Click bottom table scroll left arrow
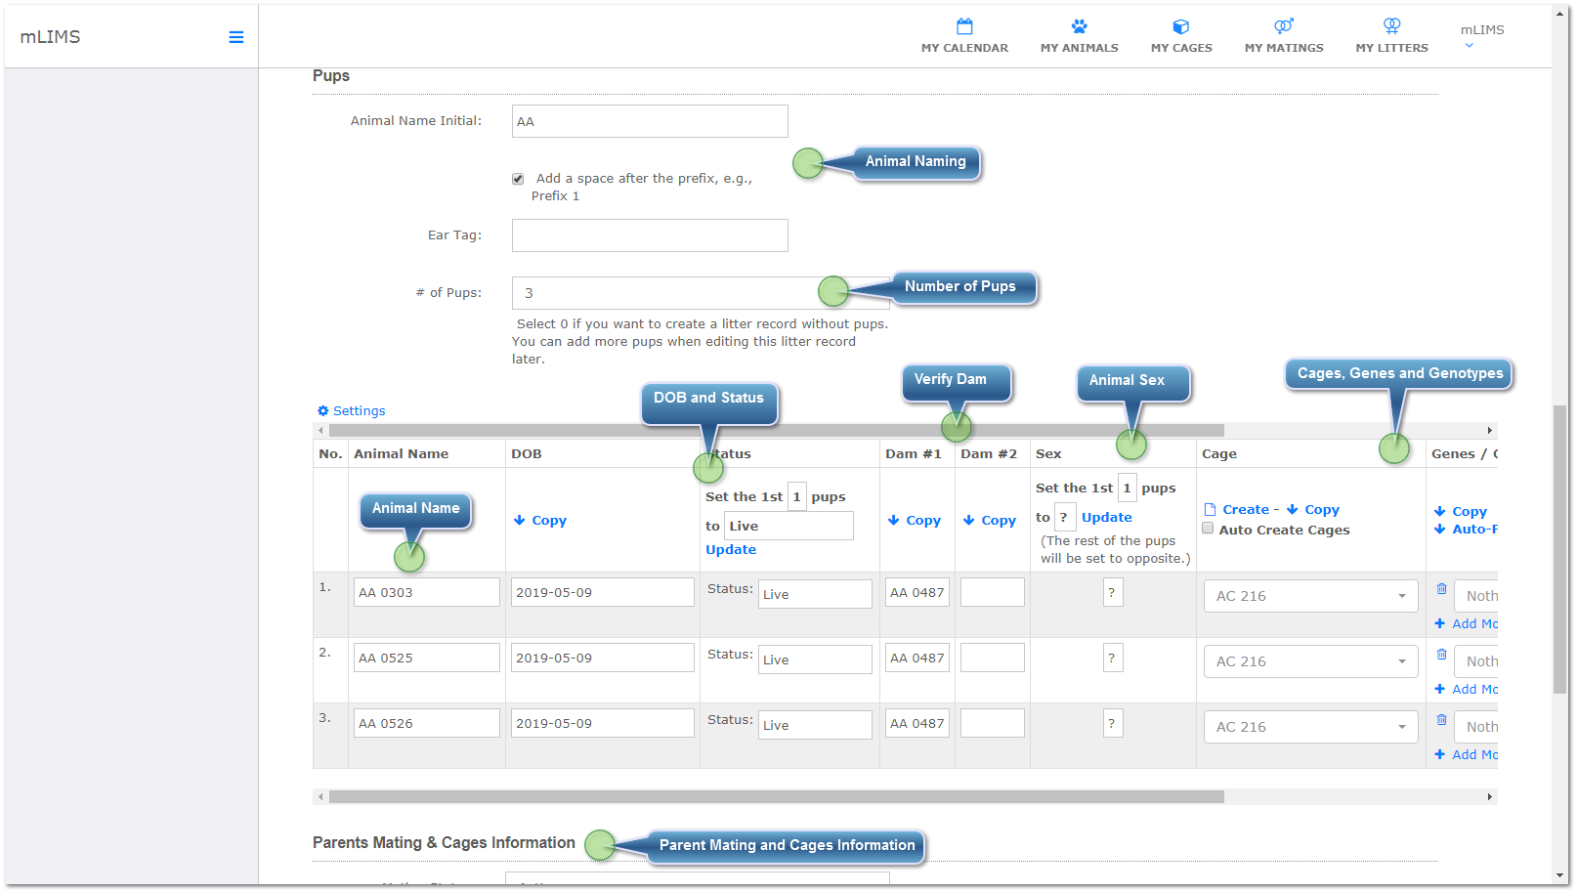Viewport: 1577px width, 893px height. [320, 797]
